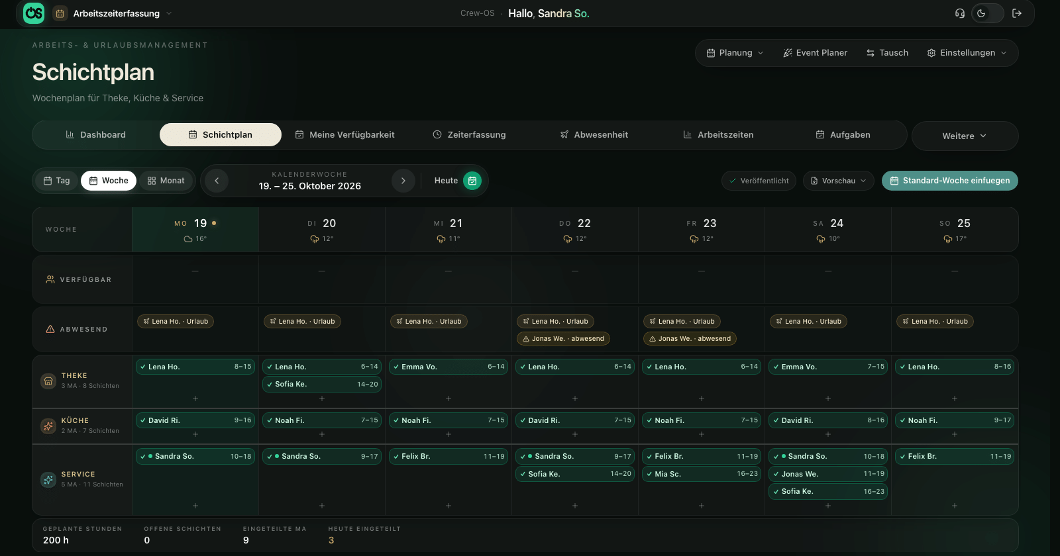Add a Theke shift on Monday via the plus icon
Screen dimensions: 1060x556
point(195,398)
